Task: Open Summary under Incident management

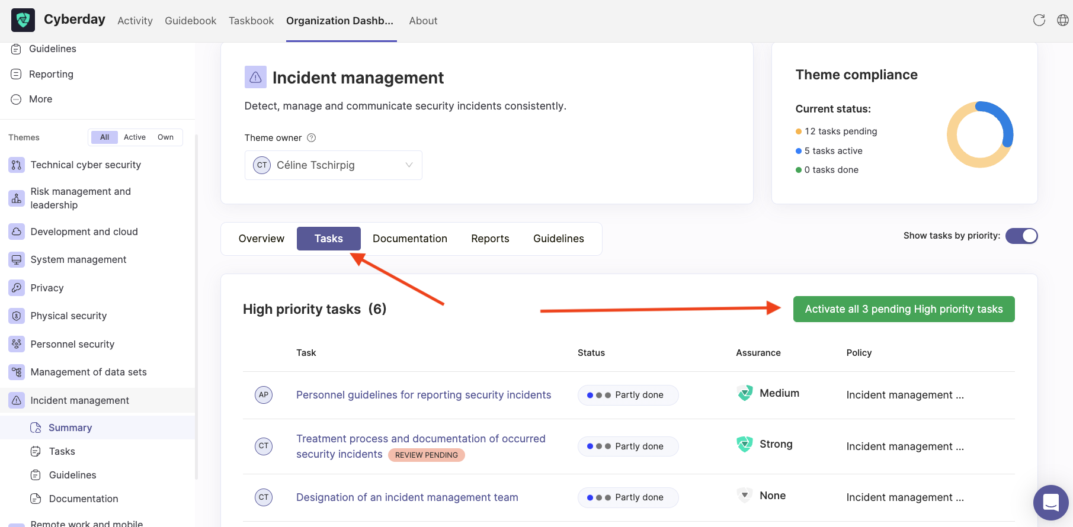Action: [x=70, y=428]
